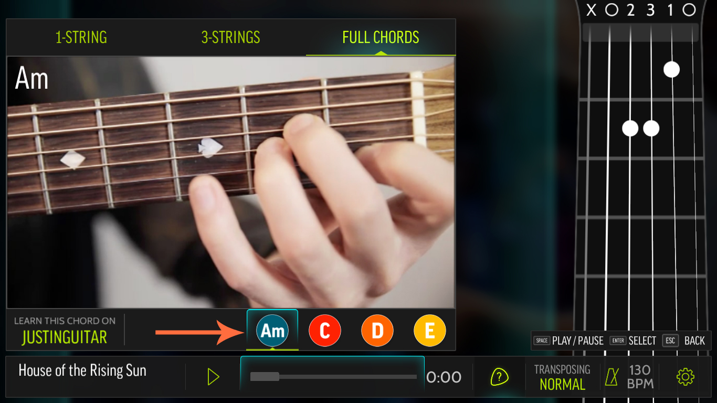717x403 pixels.
Task: Open the settings gear icon
Action: click(686, 377)
